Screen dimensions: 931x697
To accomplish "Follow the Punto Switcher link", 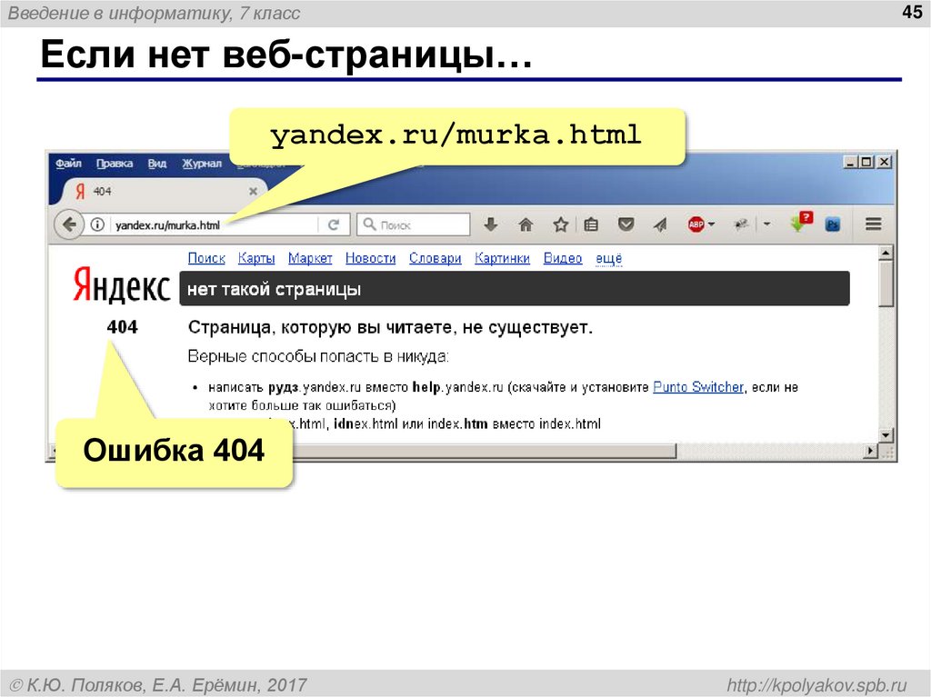I will pos(698,386).
